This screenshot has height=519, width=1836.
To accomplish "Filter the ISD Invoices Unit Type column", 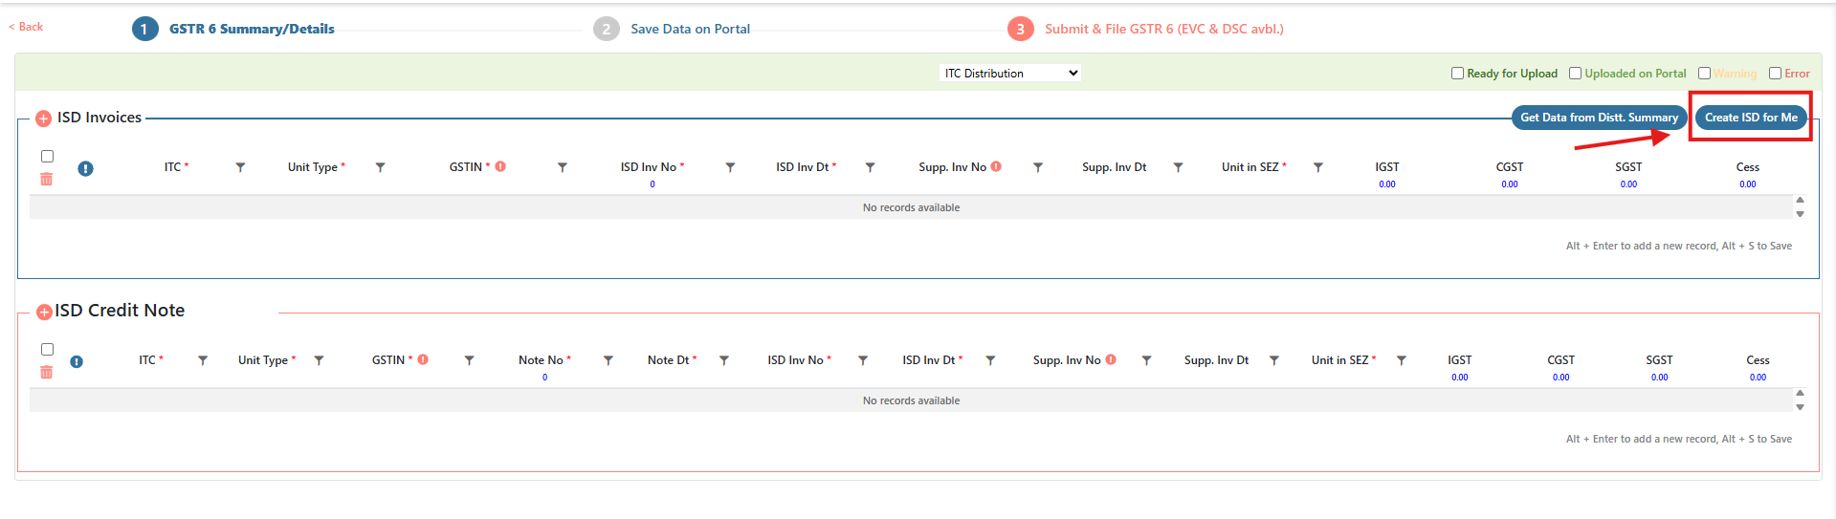I will [x=380, y=167].
